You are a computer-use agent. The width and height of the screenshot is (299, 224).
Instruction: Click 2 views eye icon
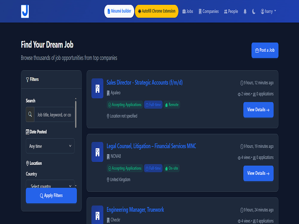tap(239, 94)
